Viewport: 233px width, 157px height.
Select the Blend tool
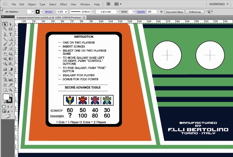(x=10, y=74)
